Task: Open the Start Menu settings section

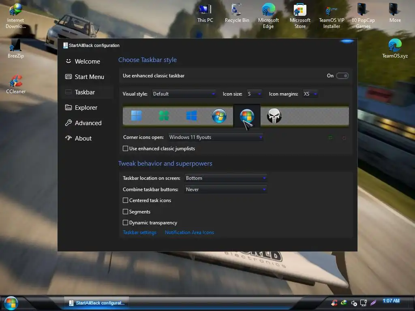Action: (x=88, y=77)
